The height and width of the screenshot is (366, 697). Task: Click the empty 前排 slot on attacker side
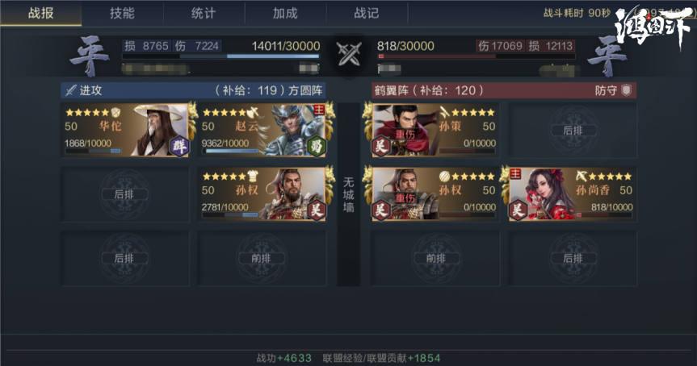point(262,258)
